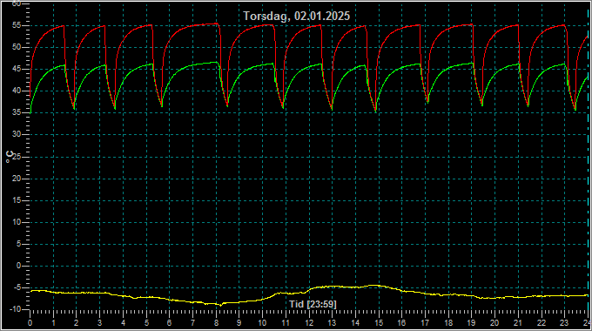The width and height of the screenshot is (592, 331).
Task: Click the green curve peak near hour 8
Action: point(217,63)
